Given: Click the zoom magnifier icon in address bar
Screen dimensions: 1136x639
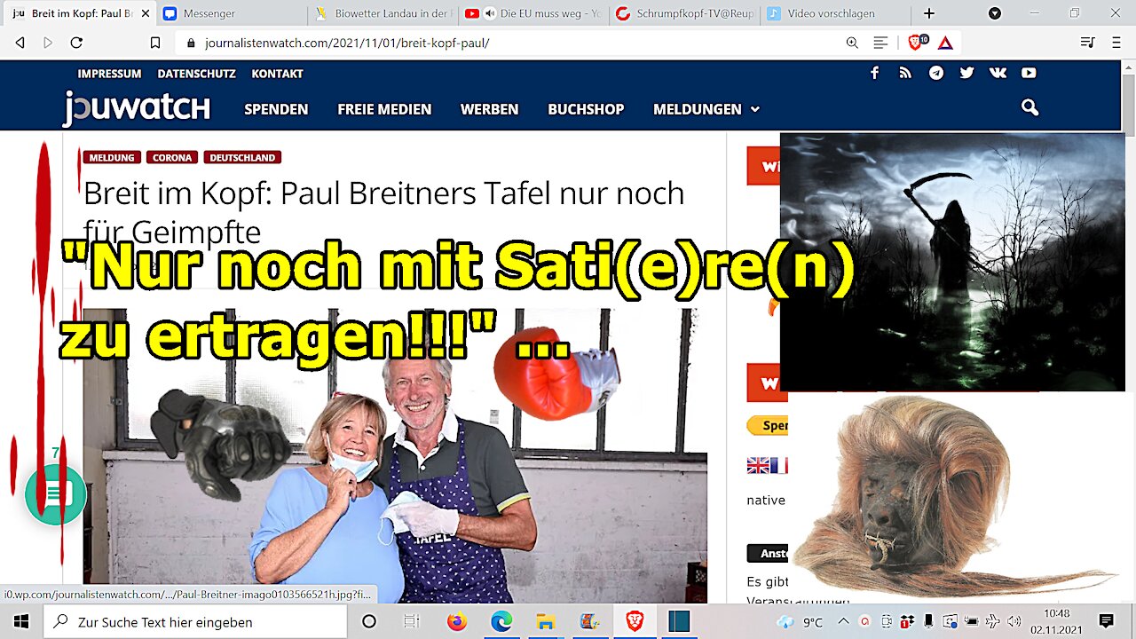Looking at the screenshot, I should tap(852, 43).
